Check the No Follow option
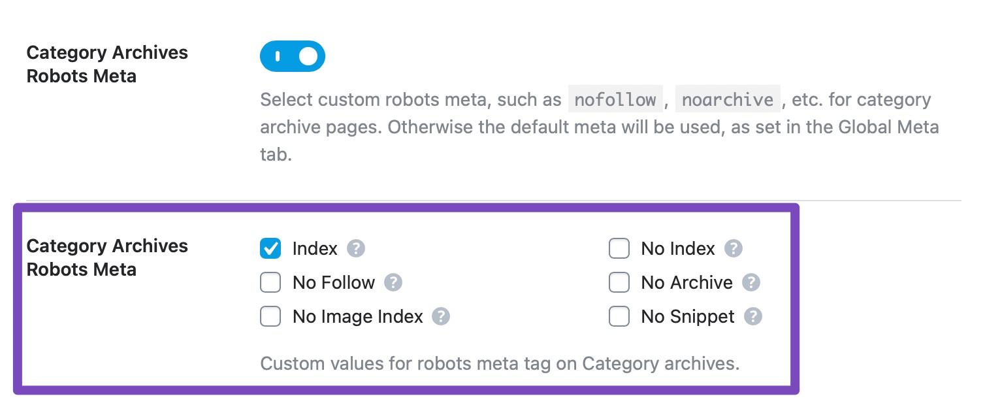This screenshot has width=985, height=409. pos(270,282)
